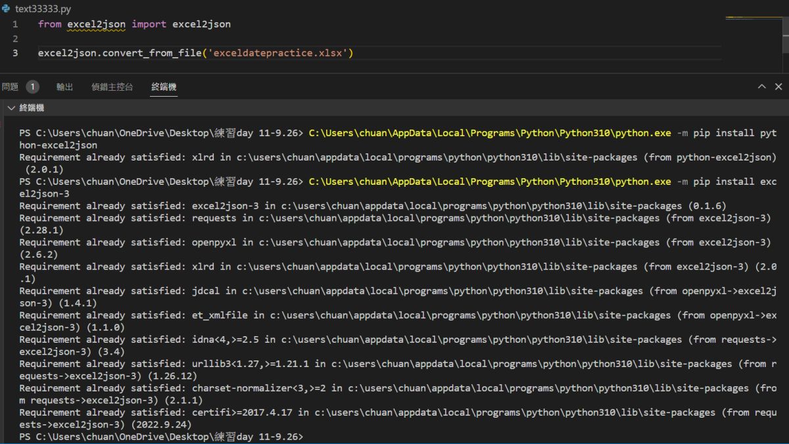Click the 終端機 section header label
Image resolution: width=789 pixels, height=444 pixels.
pyautogui.click(x=32, y=108)
